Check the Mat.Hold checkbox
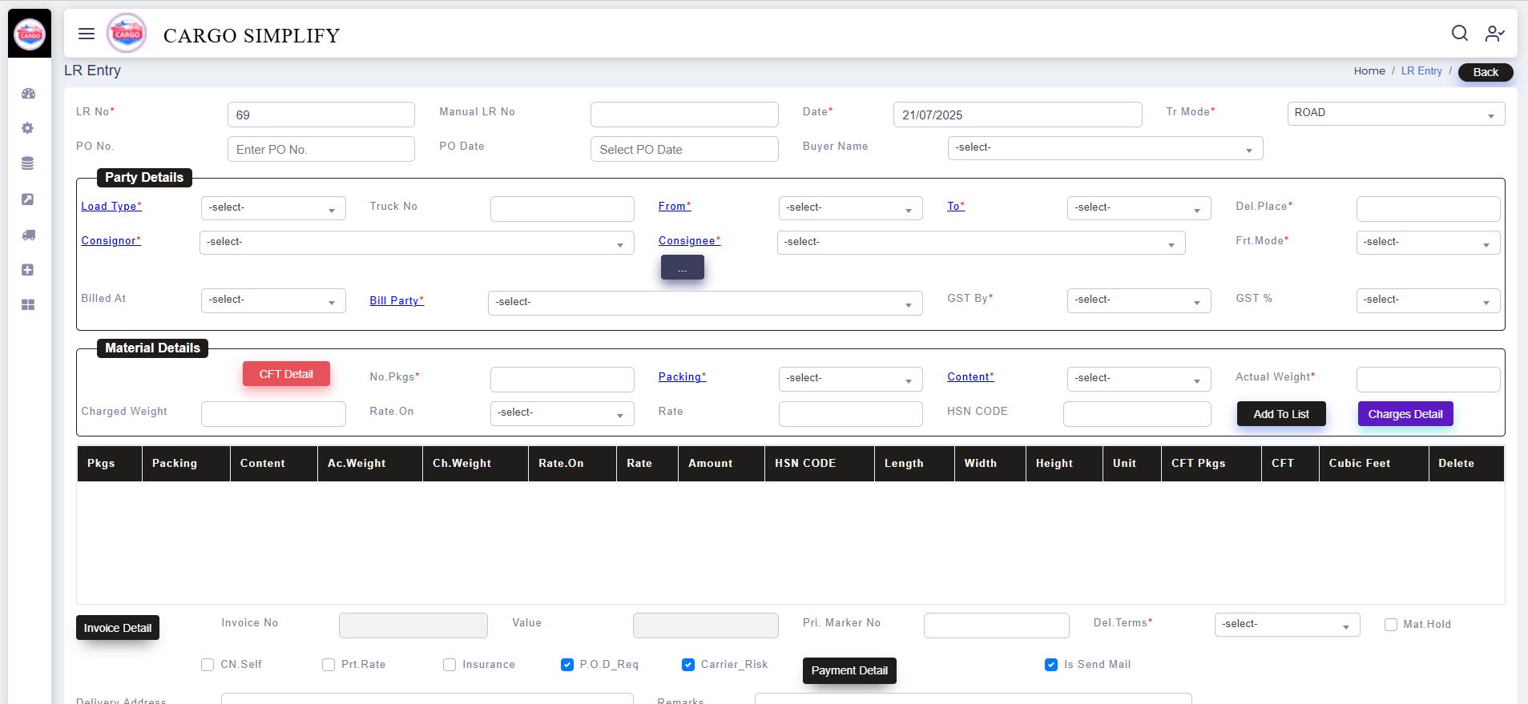1528x704 pixels. point(1391,625)
